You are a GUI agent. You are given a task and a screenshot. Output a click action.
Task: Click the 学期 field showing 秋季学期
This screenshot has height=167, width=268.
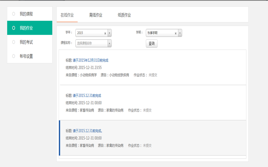coord(164,33)
